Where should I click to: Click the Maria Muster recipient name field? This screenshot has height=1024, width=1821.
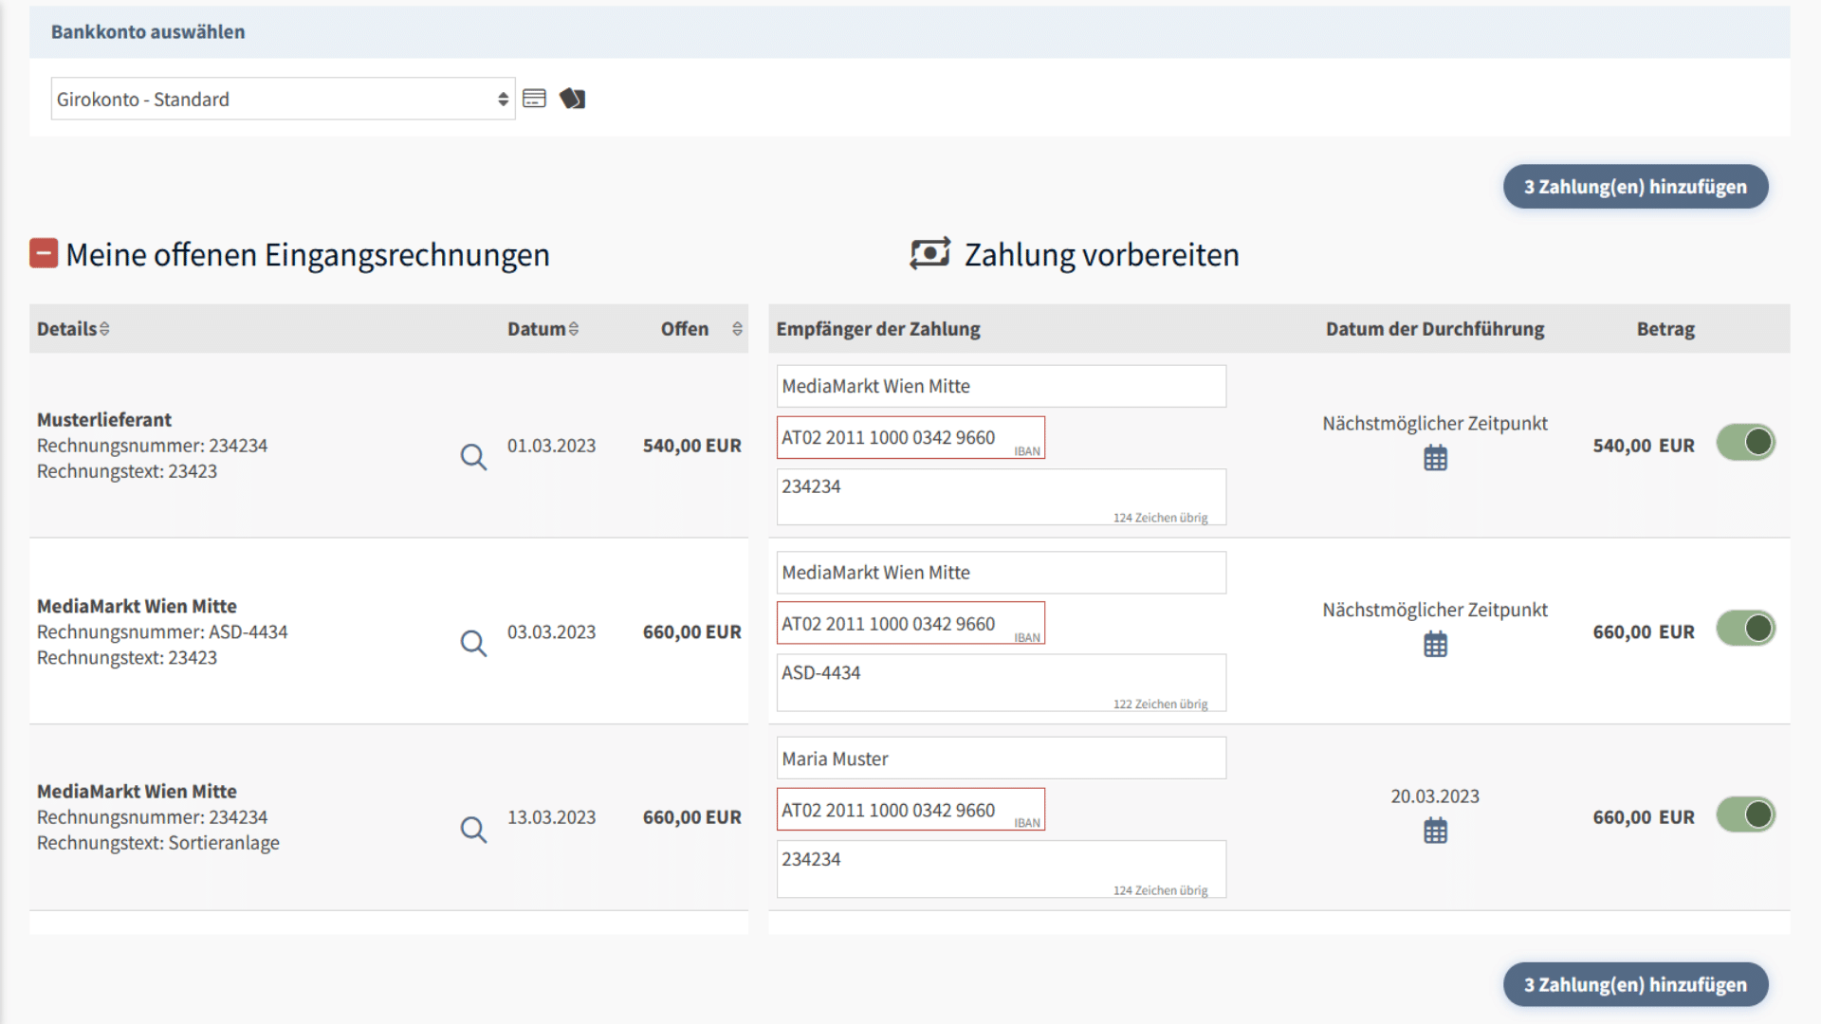pos(1001,759)
